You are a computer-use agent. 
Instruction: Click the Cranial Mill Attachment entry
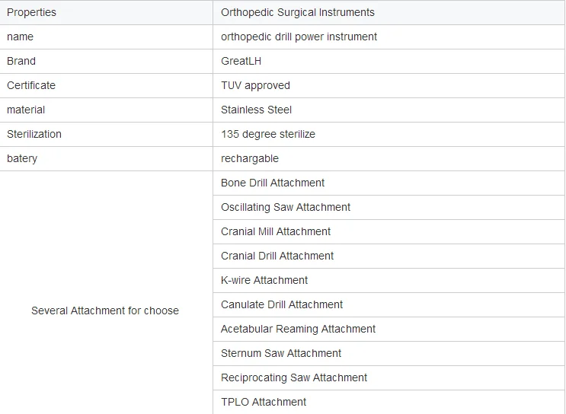pos(276,231)
